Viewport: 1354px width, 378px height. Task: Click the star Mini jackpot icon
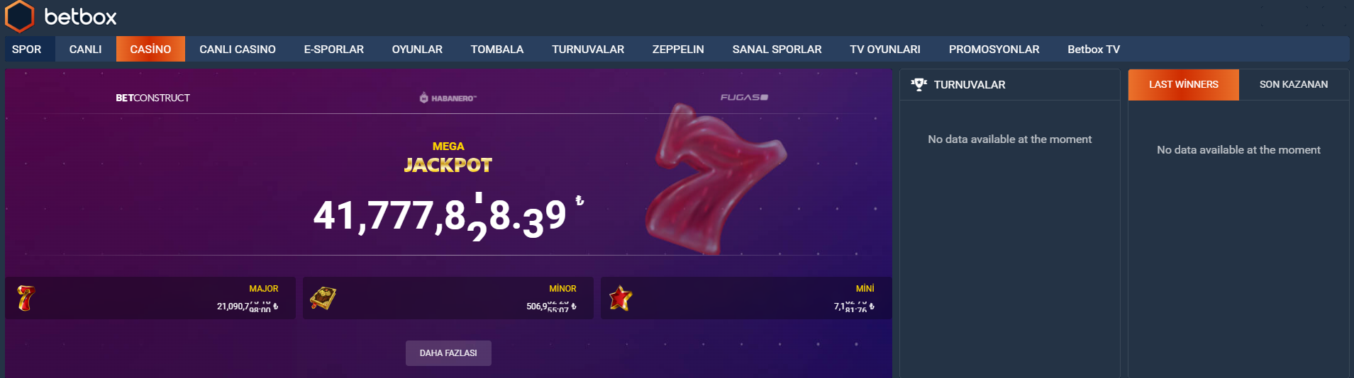621,299
